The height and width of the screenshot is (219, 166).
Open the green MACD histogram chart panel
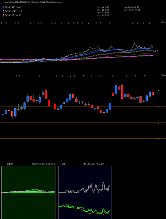click(x=28, y=192)
